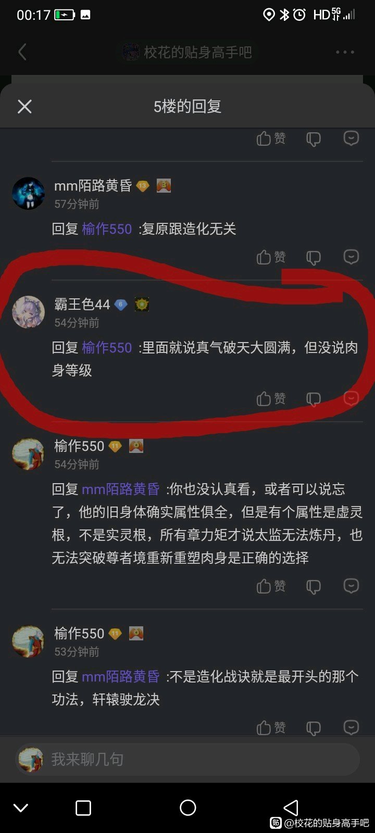The height and width of the screenshot is (833, 375).
Task: Reply to mm陌路黄昏's comment via bubble icon
Action: 352,256
